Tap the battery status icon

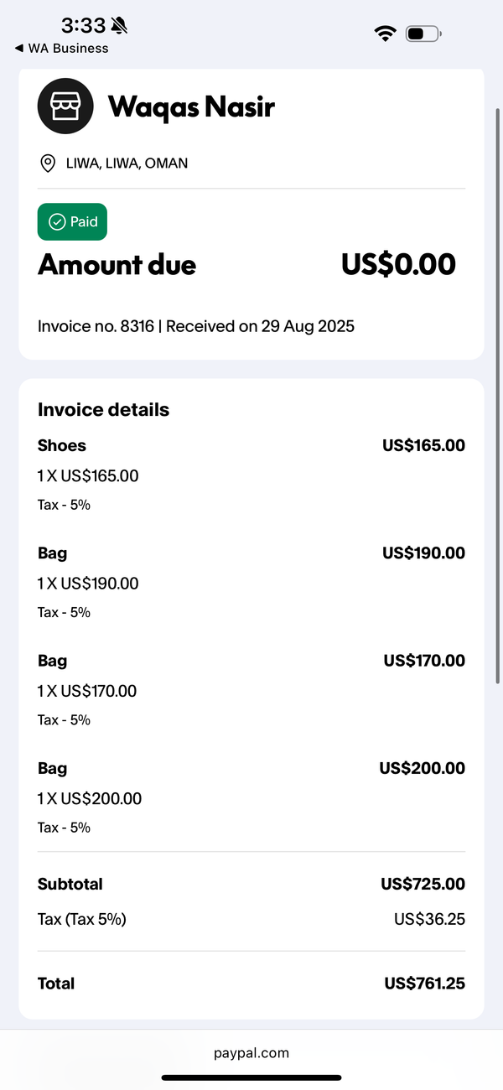423,34
